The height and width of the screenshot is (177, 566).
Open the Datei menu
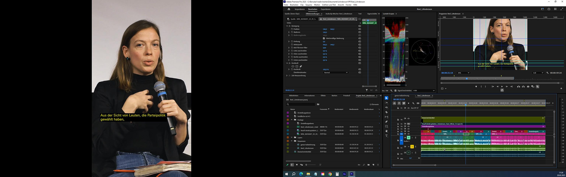click(x=286, y=5)
